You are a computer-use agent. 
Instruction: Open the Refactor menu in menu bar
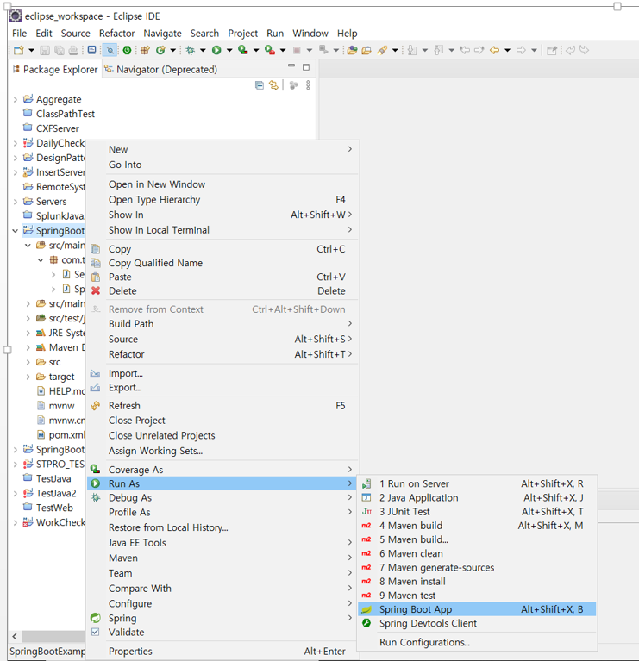coord(116,34)
